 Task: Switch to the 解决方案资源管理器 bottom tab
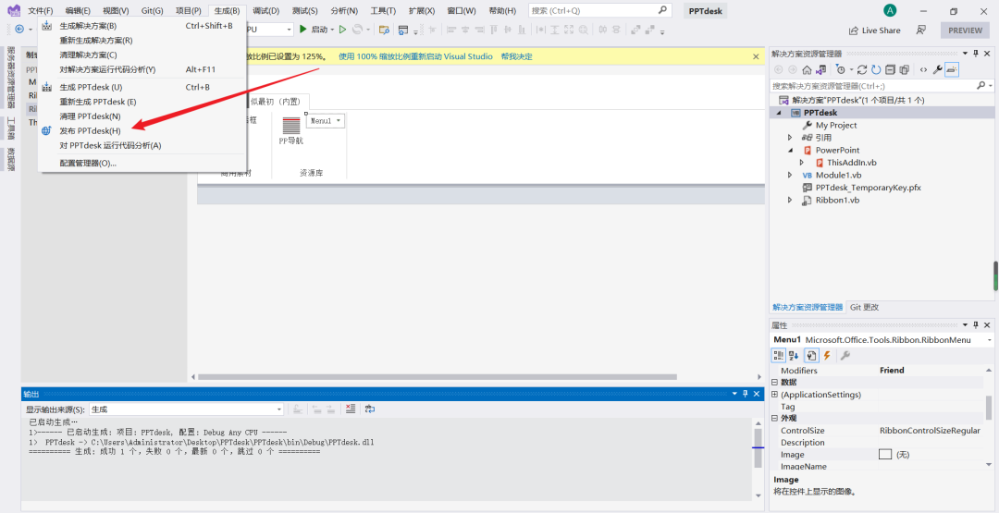tap(808, 307)
